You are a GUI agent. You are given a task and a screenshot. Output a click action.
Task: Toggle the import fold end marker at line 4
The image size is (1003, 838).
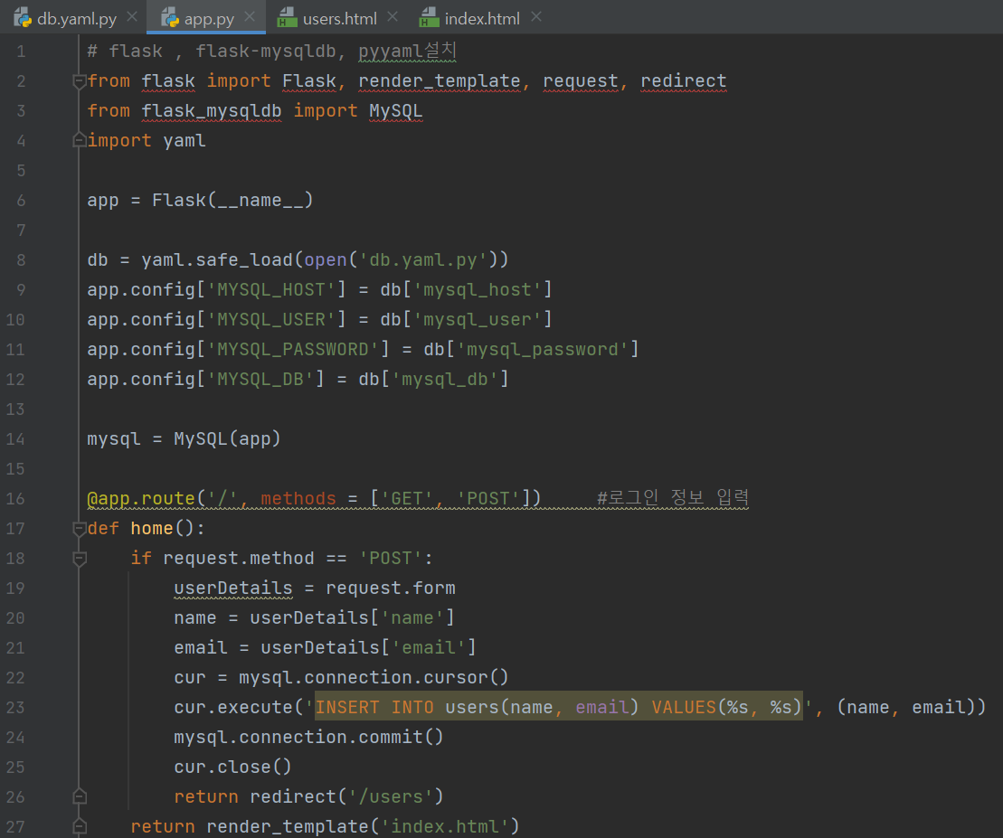click(x=80, y=140)
